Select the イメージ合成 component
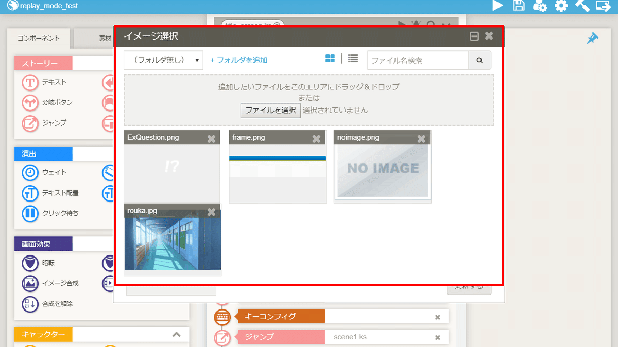 pyautogui.click(x=50, y=283)
